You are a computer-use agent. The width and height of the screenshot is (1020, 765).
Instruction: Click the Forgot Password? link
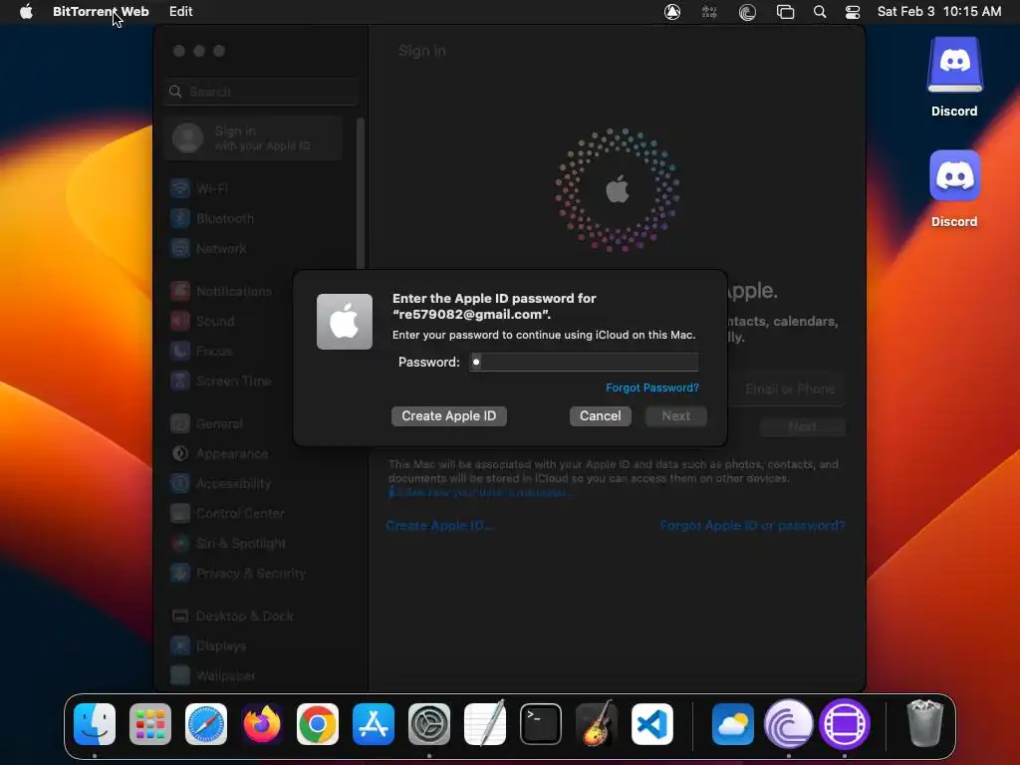tap(651, 387)
